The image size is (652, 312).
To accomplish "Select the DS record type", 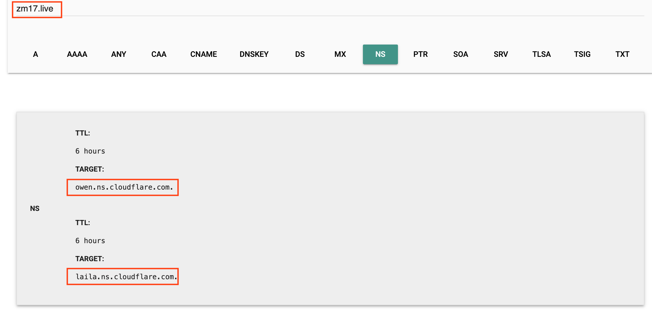I will pyautogui.click(x=300, y=54).
